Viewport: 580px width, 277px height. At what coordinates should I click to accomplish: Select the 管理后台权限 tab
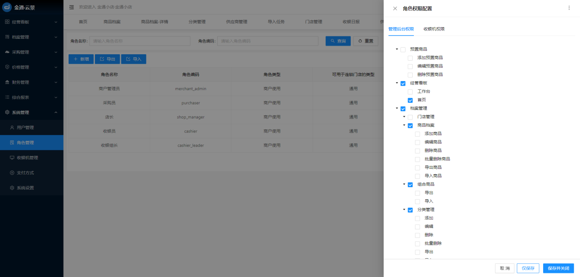point(401,29)
